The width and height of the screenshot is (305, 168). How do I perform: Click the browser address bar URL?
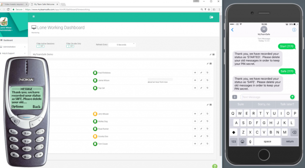coord(58,9)
